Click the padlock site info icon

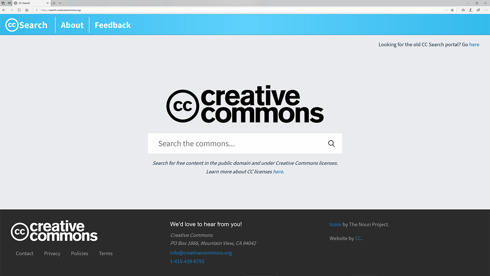click(x=37, y=10)
